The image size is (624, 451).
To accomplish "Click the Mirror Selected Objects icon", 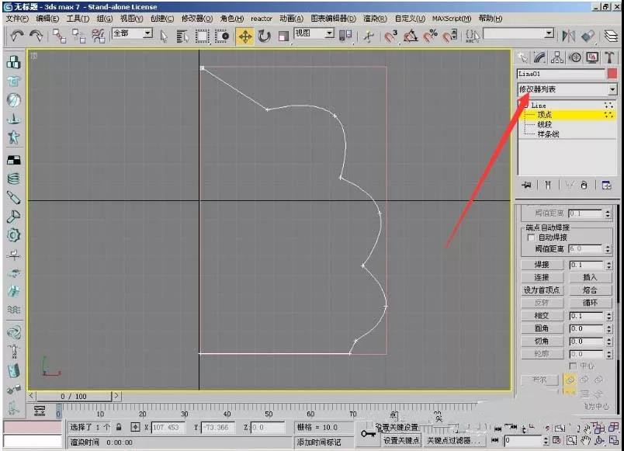I will (x=568, y=36).
